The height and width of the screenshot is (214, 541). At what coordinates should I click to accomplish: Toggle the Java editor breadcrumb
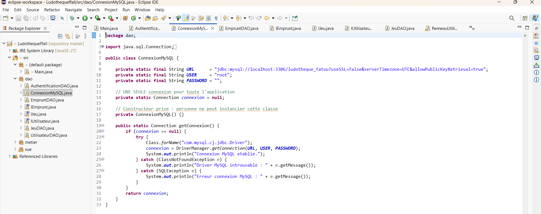tap(178, 18)
